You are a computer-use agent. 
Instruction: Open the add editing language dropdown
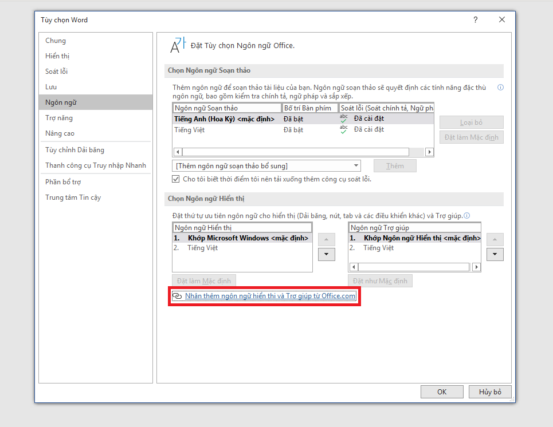point(267,166)
